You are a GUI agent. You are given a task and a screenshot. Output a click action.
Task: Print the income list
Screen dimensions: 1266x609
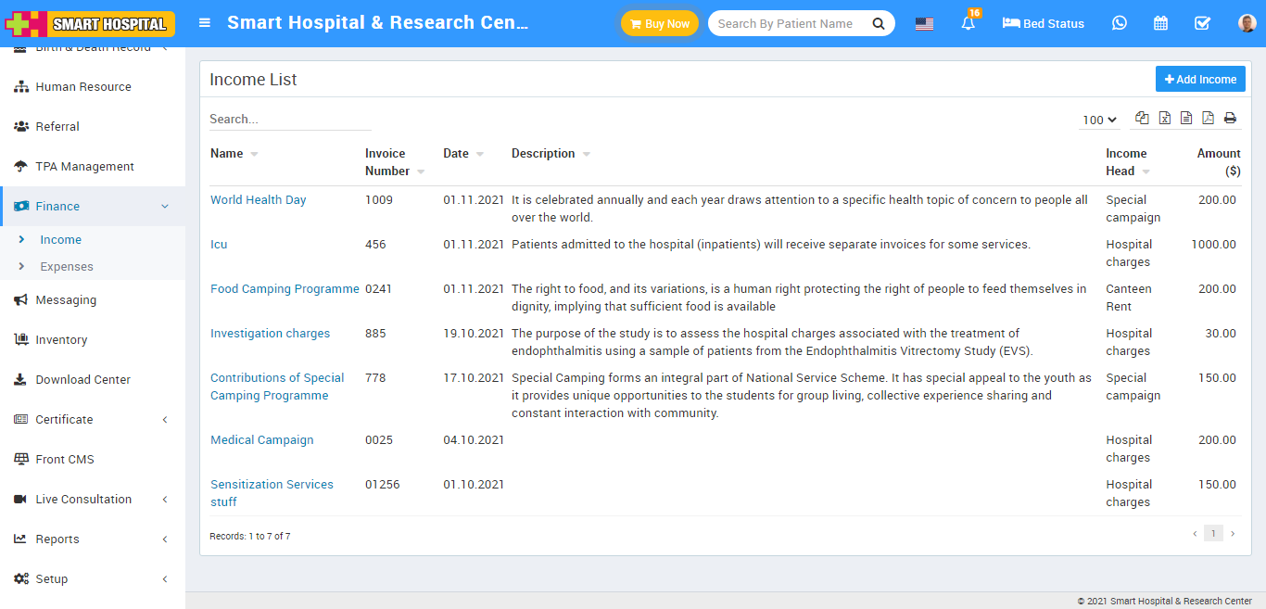(1230, 118)
